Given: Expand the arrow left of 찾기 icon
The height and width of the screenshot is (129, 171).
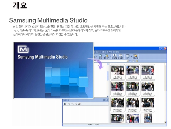Looking at the screenshot, I should tap(97, 56).
